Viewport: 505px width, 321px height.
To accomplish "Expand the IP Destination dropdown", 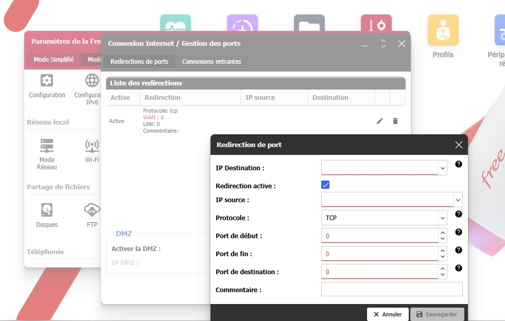I will [x=442, y=168].
